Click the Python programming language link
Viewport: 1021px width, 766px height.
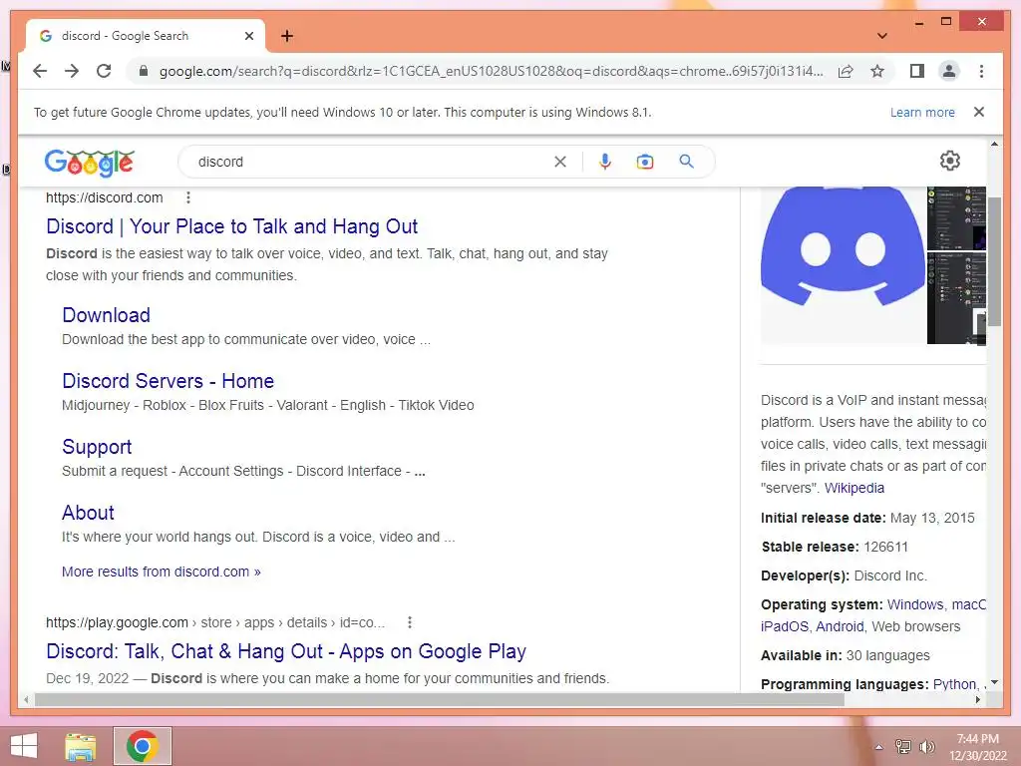click(954, 684)
